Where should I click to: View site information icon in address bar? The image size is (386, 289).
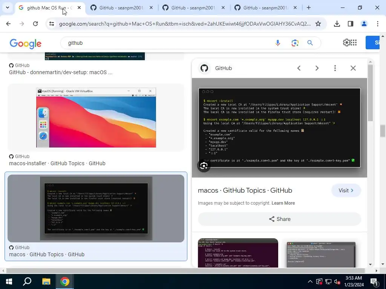[x=52, y=24]
